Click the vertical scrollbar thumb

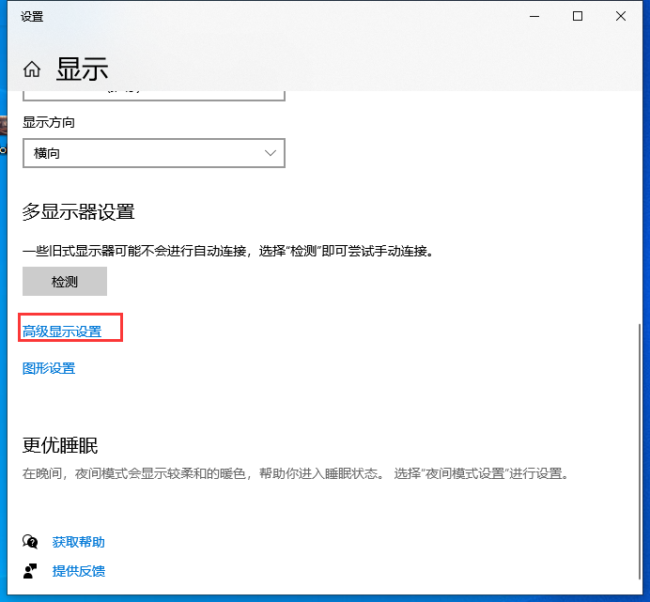(x=640, y=452)
